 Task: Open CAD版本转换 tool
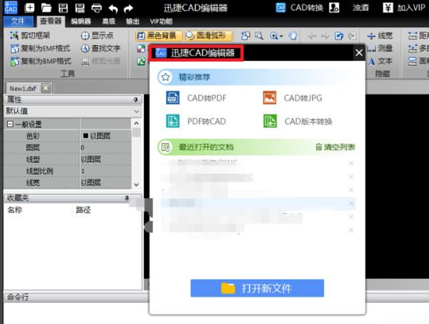(297, 121)
